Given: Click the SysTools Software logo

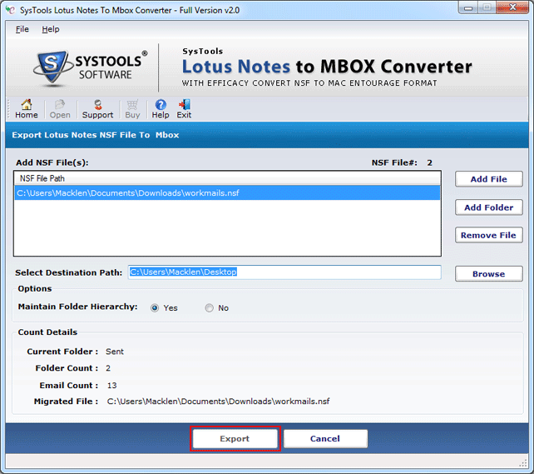Looking at the screenshot, I should [x=91, y=67].
